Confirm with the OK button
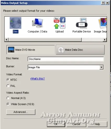 coord(56,124)
